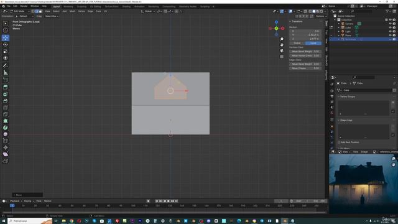Select the Rotate tool
Viewport: 398px width, 224px height.
tap(6, 44)
